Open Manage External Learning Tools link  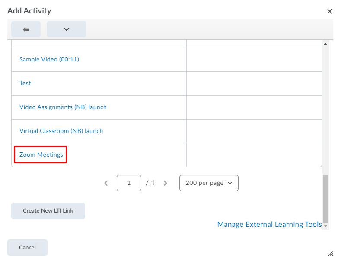tap(269, 225)
